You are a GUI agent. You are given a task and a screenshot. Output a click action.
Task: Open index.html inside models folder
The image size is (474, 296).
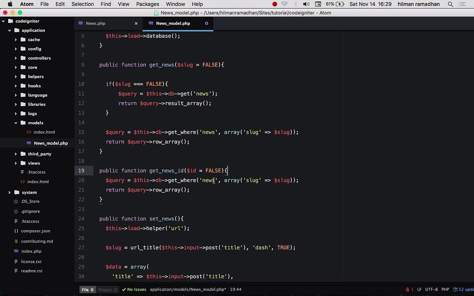(x=44, y=132)
